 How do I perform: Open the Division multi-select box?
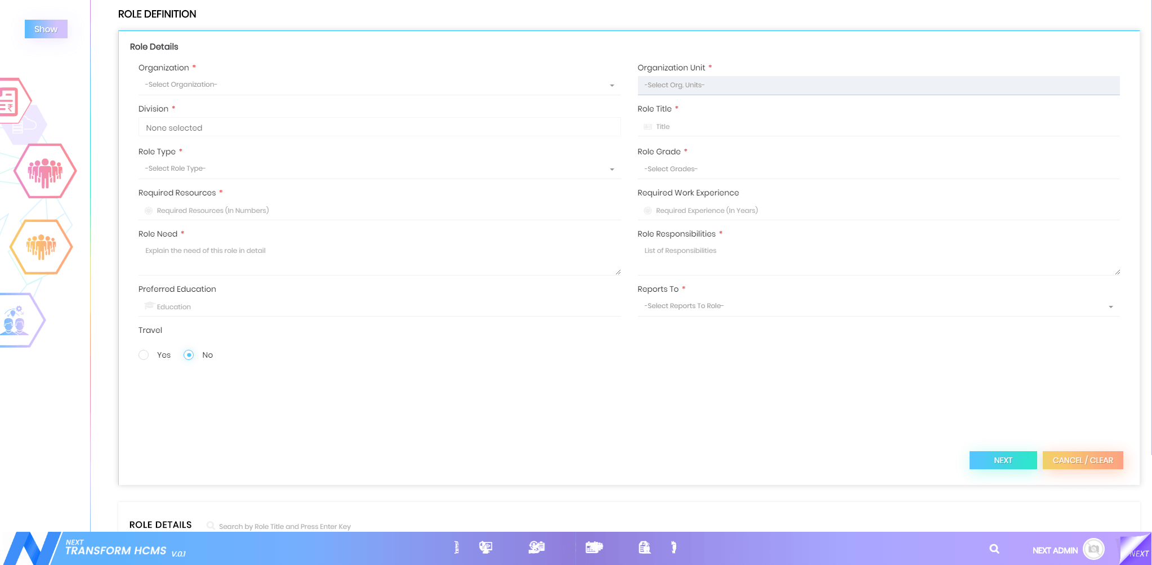[379, 128]
